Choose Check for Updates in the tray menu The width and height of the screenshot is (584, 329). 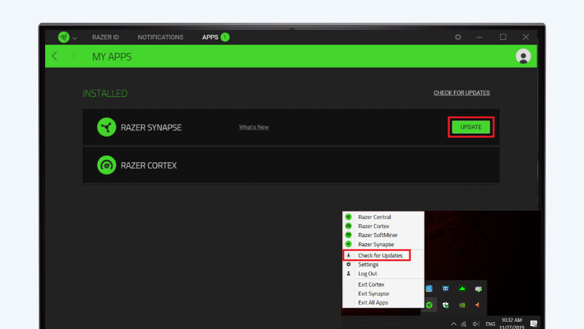380,255
